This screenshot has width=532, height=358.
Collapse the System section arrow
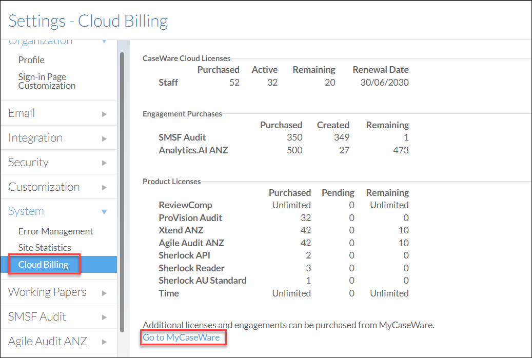[104, 212]
